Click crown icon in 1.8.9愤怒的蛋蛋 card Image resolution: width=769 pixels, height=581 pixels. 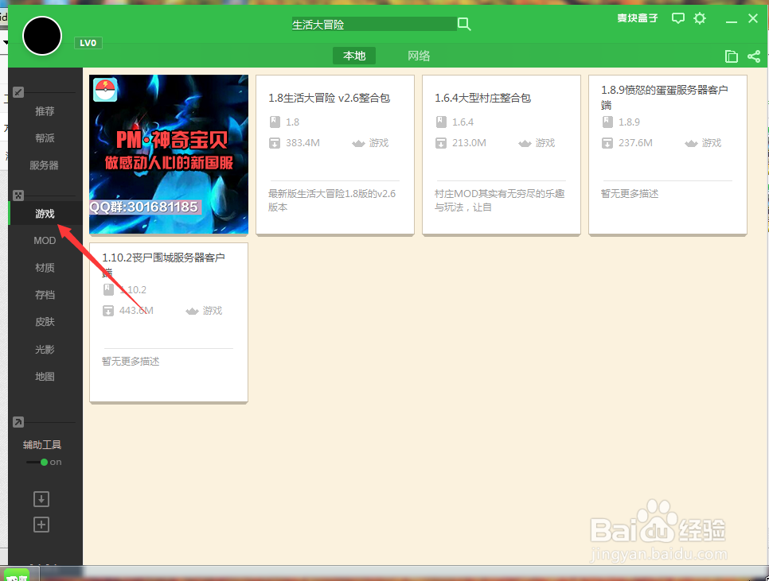tap(691, 143)
